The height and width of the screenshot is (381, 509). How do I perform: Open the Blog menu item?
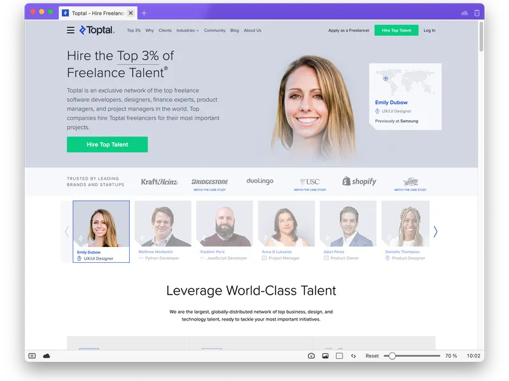(234, 30)
